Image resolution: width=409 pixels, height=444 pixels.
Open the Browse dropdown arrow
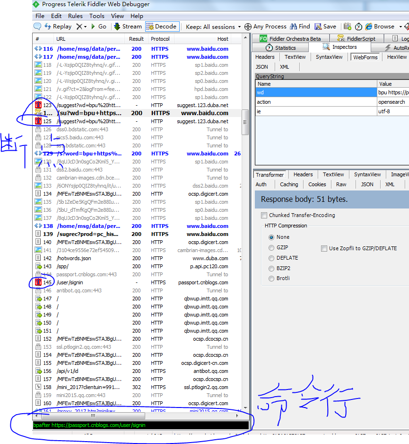point(400,27)
